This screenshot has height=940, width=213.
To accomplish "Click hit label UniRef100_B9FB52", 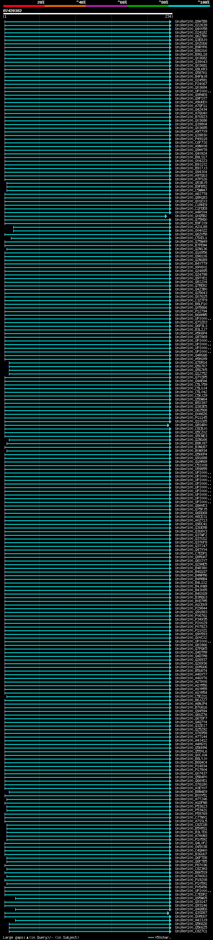I will [x=191, y=186].
